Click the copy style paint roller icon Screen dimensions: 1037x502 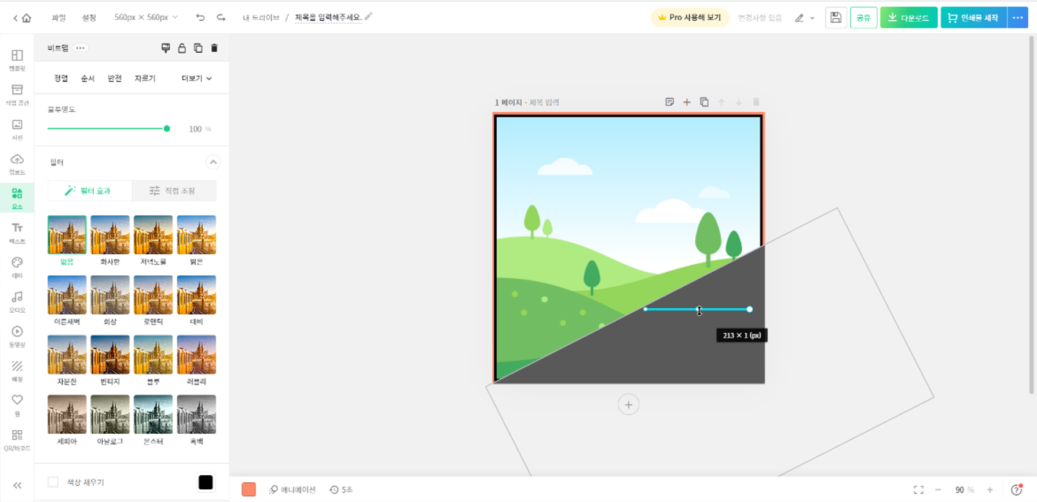(x=166, y=48)
